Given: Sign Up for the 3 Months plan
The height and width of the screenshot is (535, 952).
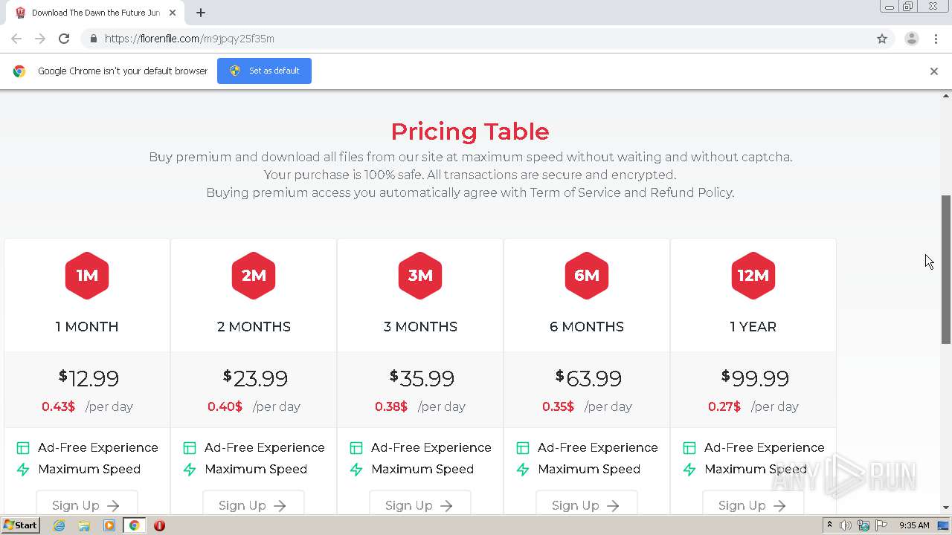Looking at the screenshot, I should tap(419, 505).
